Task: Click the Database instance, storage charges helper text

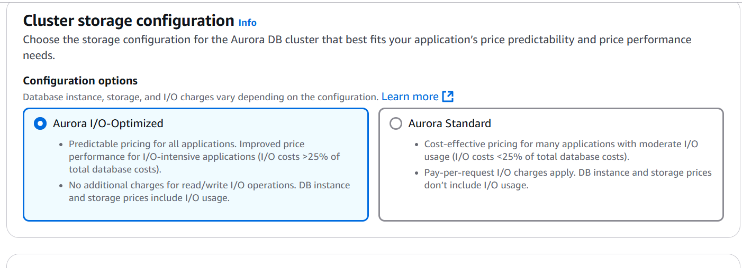Action: 201,97
